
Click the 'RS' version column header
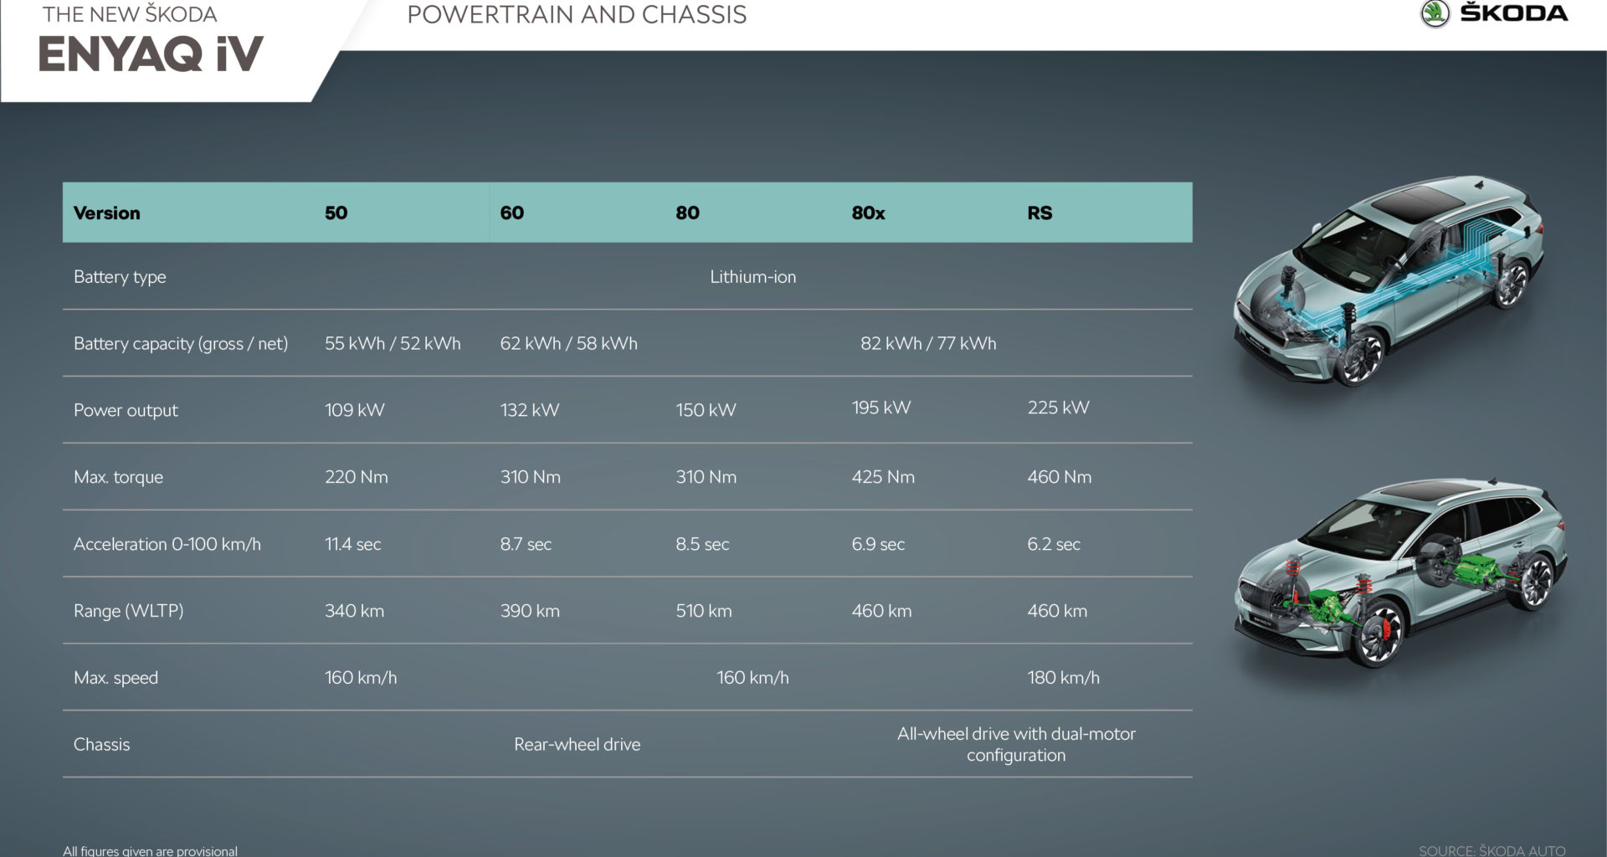[1040, 213]
